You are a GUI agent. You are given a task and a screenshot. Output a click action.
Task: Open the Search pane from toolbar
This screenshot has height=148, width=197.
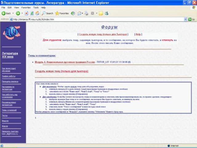[47, 13]
